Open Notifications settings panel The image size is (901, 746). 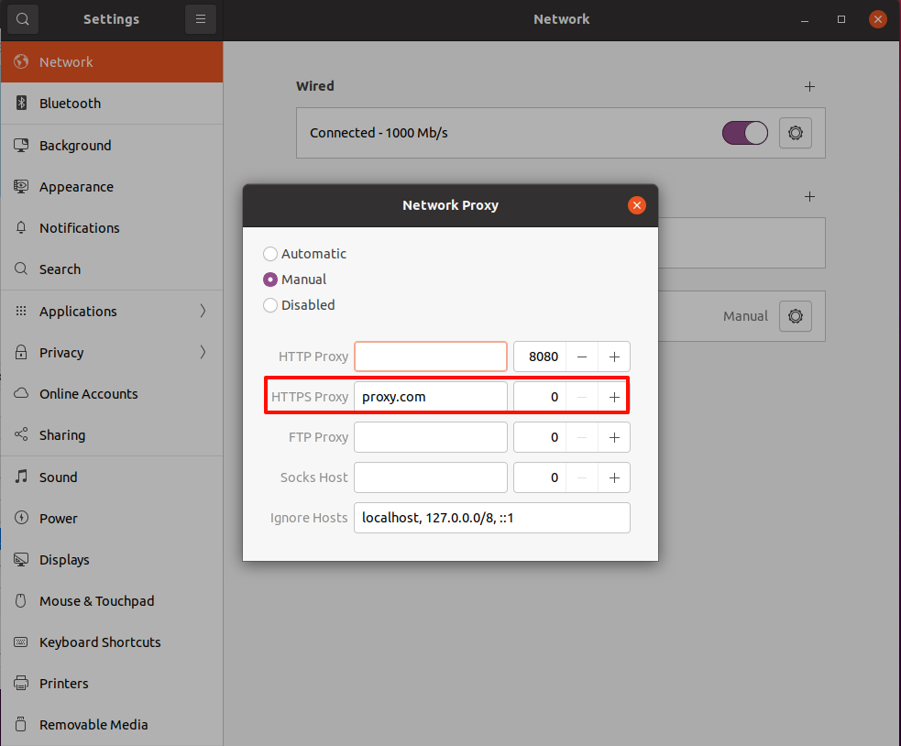(x=112, y=228)
